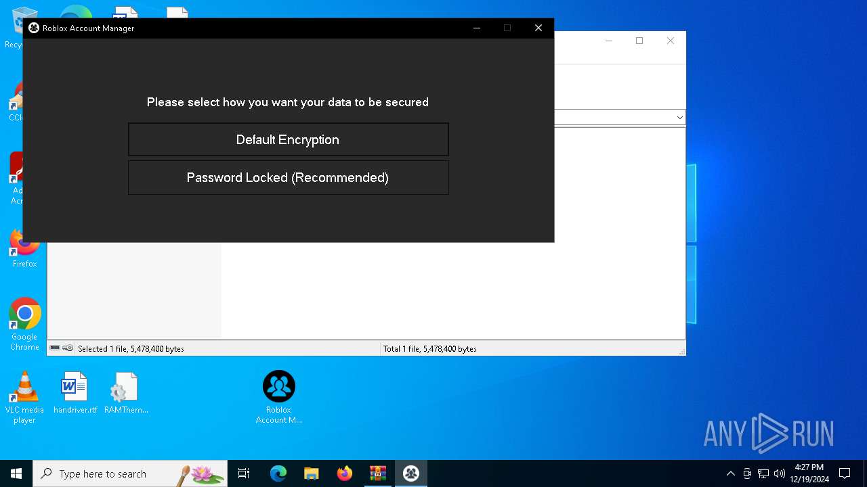The width and height of the screenshot is (867, 487).
Task: Select the VLC media player desktop icon
Action: click(x=24, y=398)
